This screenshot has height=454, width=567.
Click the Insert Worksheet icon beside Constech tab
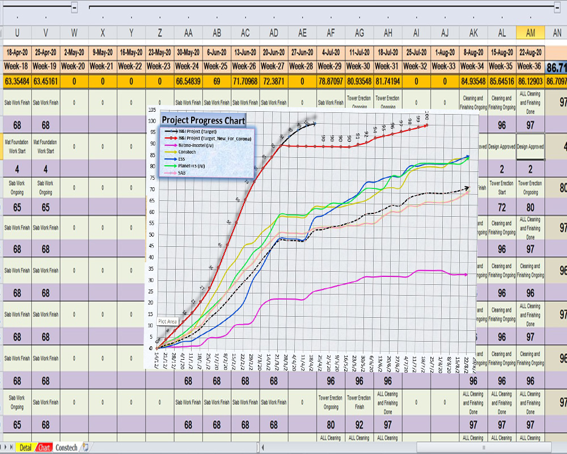point(85,447)
